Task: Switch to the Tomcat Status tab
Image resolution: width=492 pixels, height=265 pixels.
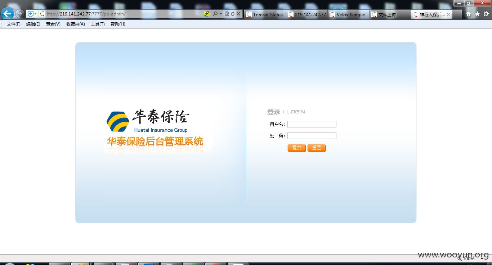Action: 265,14
